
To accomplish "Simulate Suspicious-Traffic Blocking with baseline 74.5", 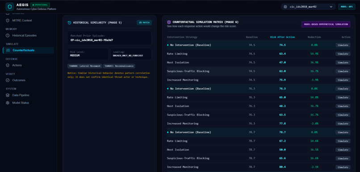I will coord(343,71).
